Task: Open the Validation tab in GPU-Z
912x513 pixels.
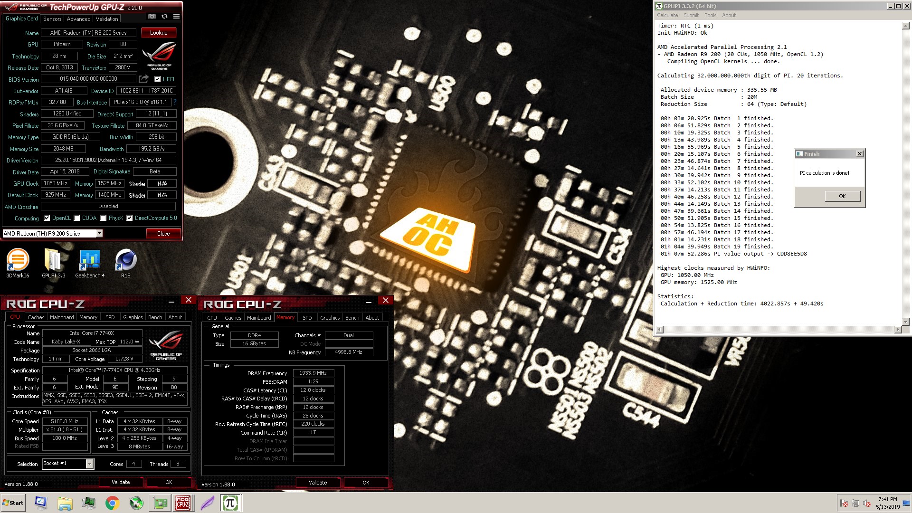Action: point(107,19)
